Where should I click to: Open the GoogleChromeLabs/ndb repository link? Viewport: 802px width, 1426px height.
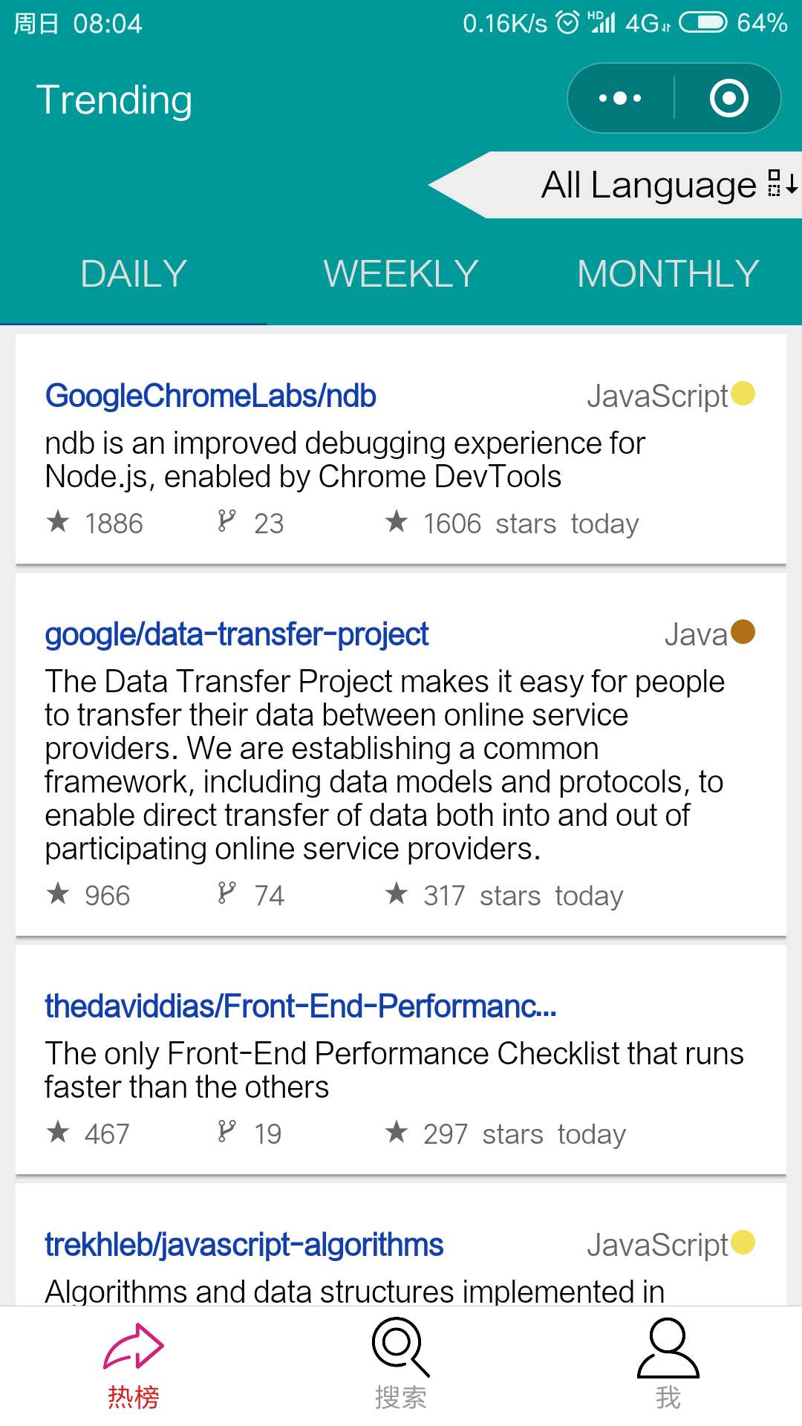pos(211,396)
